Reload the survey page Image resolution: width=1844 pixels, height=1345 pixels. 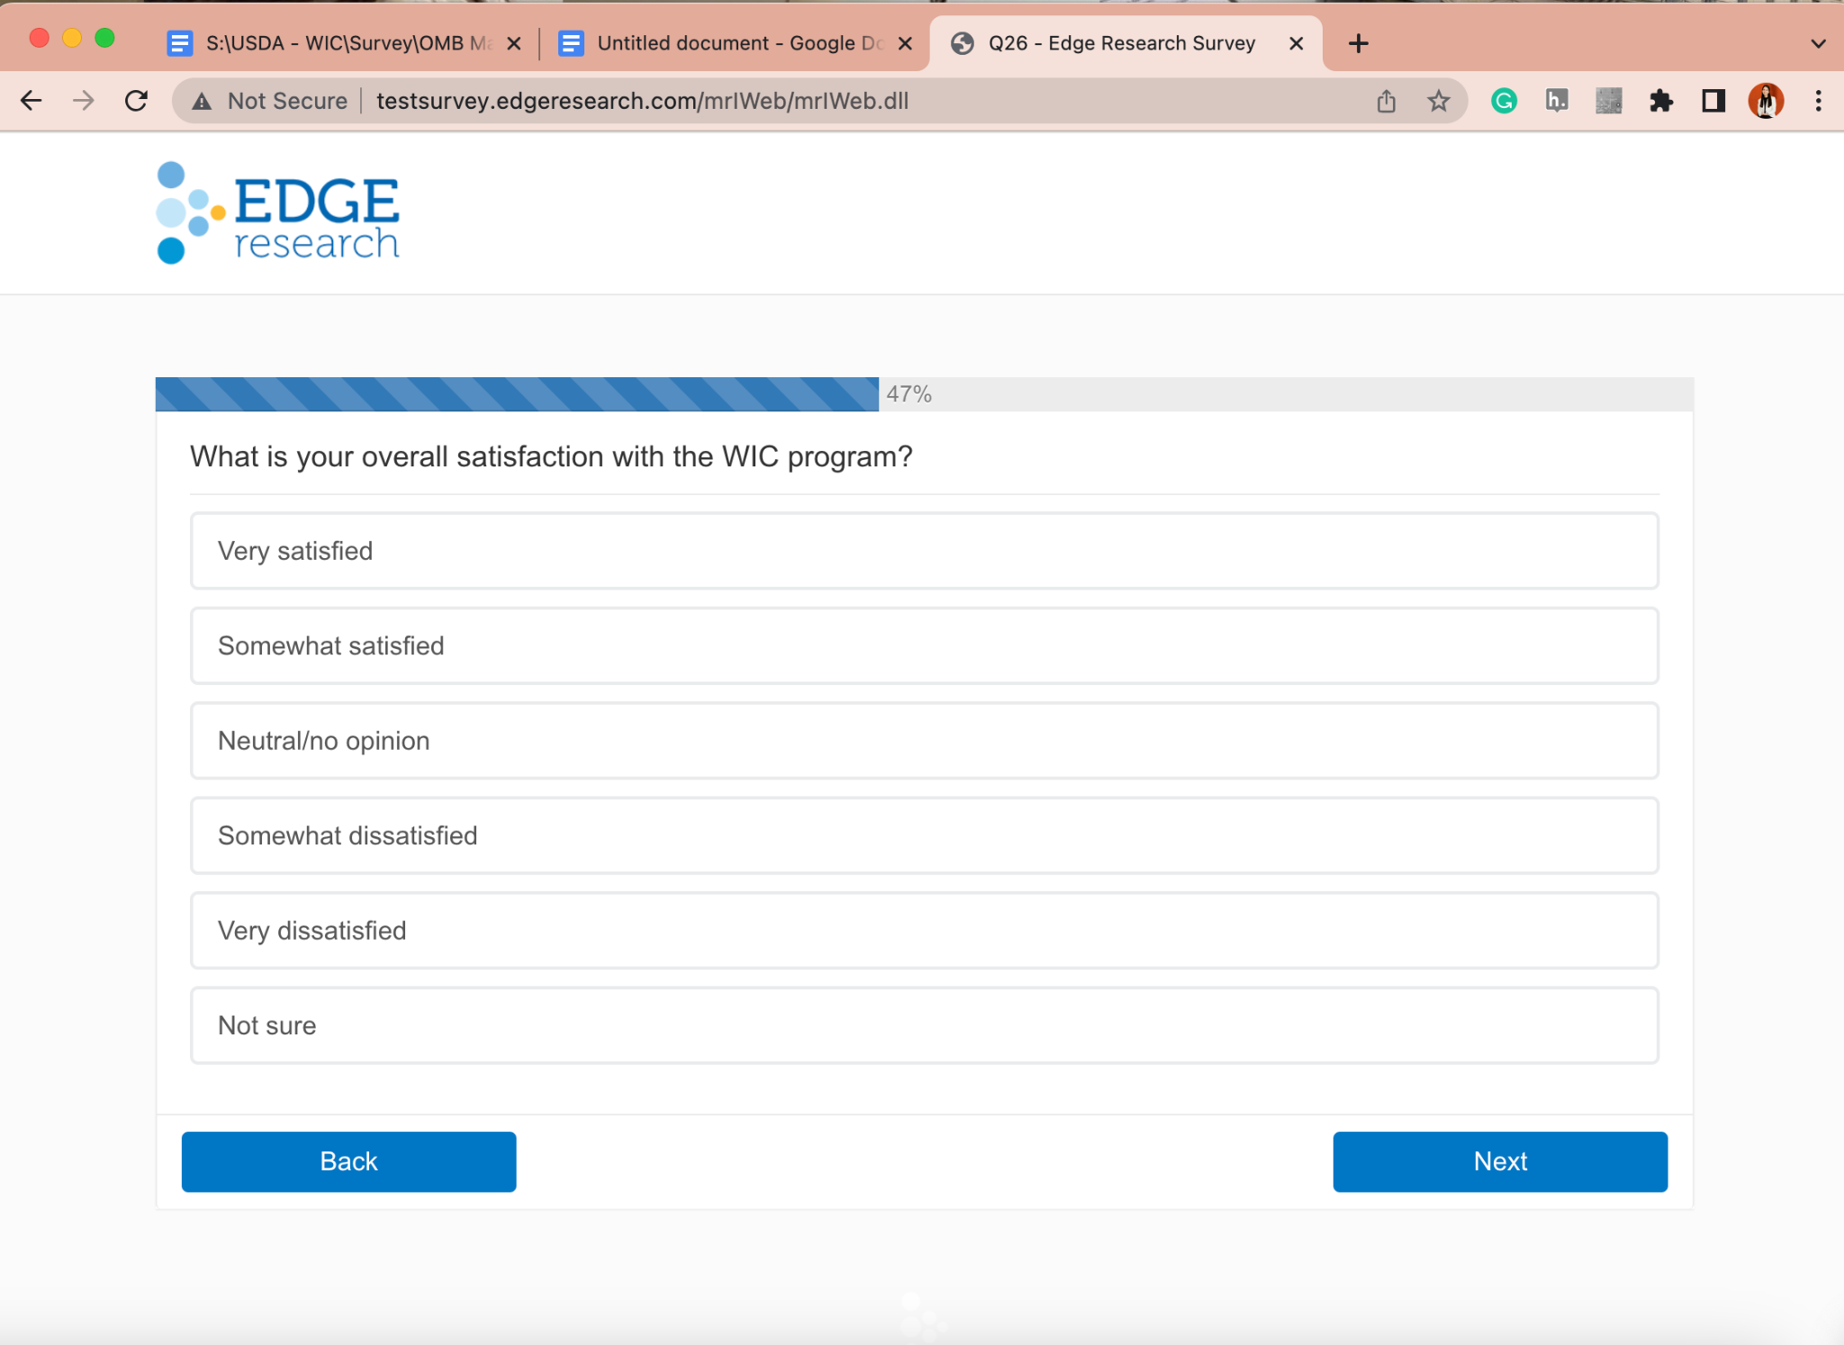click(136, 101)
